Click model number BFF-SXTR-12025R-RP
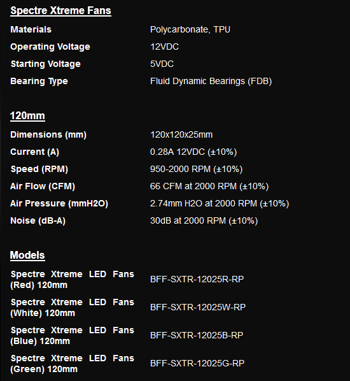The image size is (350, 381). pos(197,280)
